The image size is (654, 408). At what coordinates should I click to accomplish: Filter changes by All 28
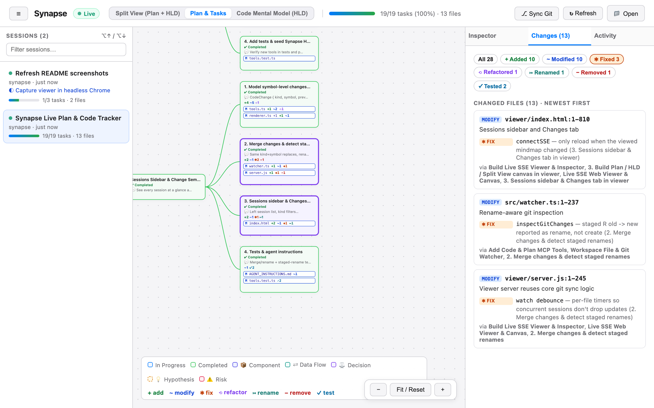click(485, 59)
